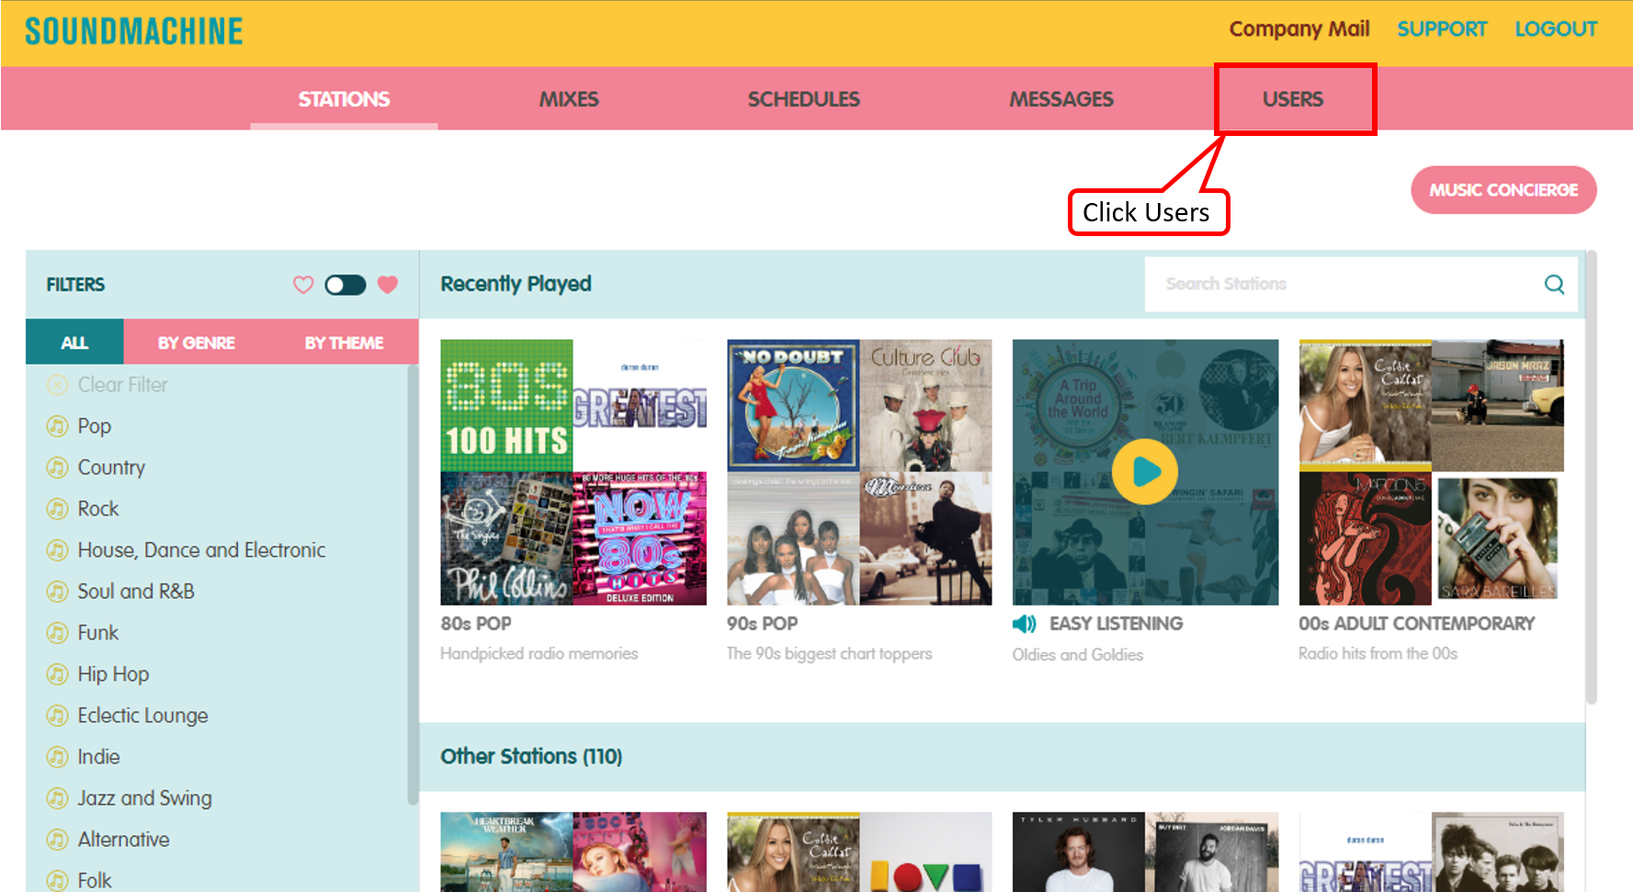Click the music note icon beside Pop
1633x892 pixels.
point(57,426)
